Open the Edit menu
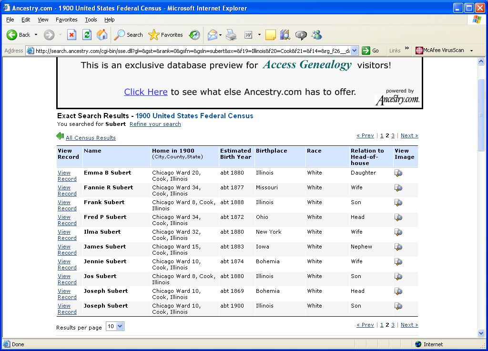The width and height of the screenshot is (488, 351). [26, 20]
